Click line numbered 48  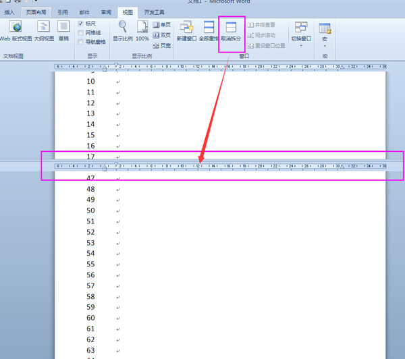pos(90,189)
